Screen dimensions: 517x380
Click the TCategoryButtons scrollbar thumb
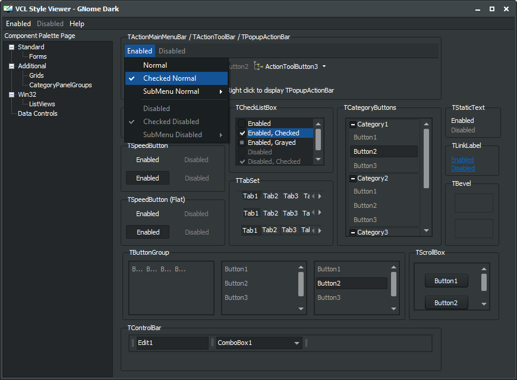point(426,159)
